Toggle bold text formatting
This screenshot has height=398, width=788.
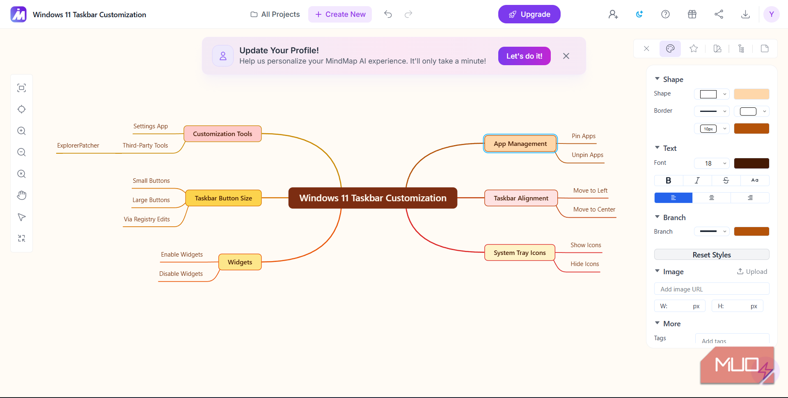[669, 180]
